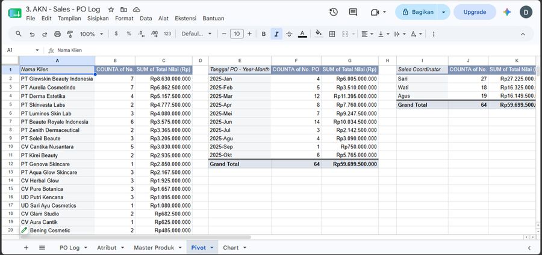This screenshot has width=542, height=255.
Task: Open the Format menu
Action: (124, 18)
